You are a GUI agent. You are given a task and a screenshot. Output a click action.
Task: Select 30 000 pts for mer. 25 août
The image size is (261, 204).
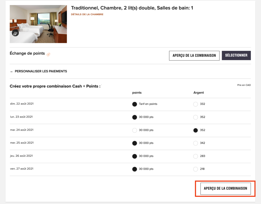pyautogui.click(x=135, y=143)
